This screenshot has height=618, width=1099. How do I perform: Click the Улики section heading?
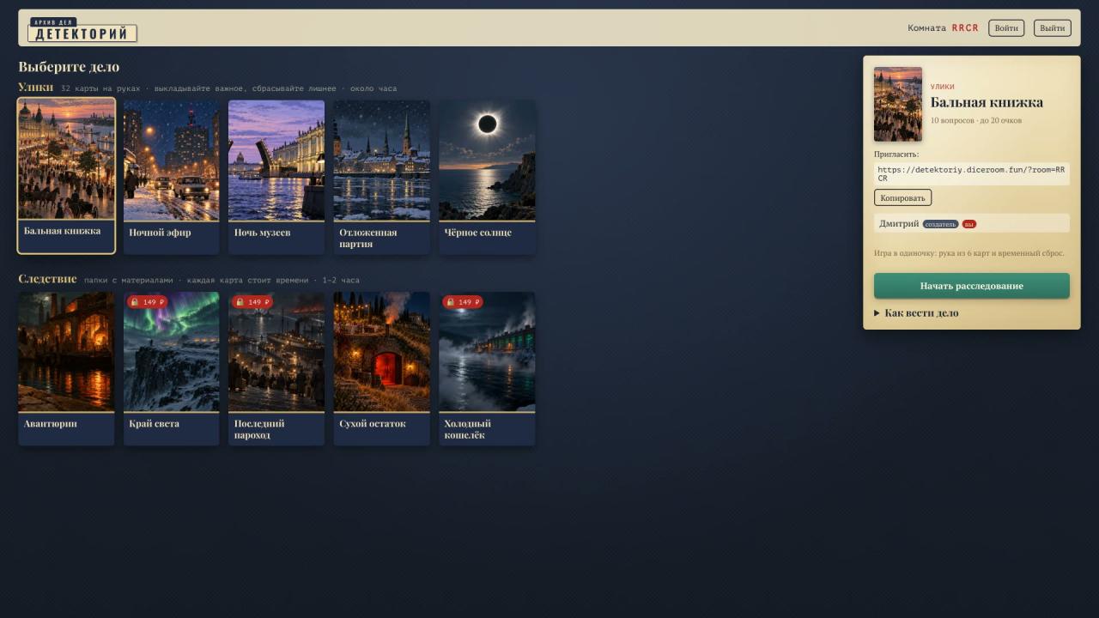36,87
